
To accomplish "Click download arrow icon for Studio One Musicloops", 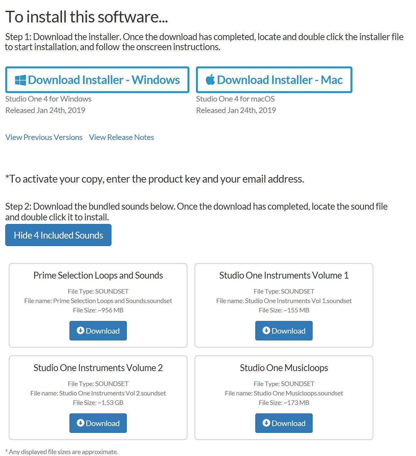I will click(x=266, y=423).
